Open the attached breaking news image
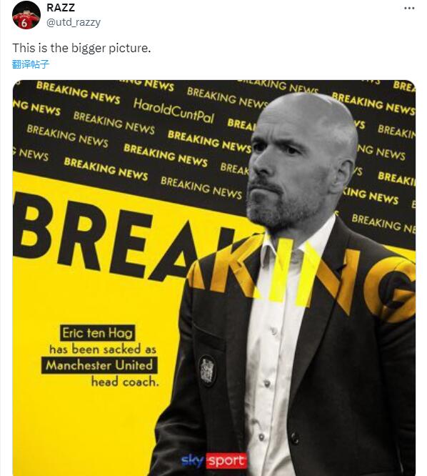This screenshot has width=427, height=476. point(214,278)
